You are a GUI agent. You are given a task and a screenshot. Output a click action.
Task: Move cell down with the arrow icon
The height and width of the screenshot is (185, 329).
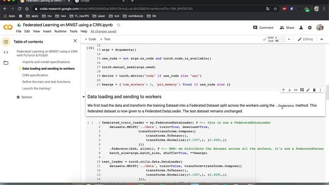coord(289,90)
